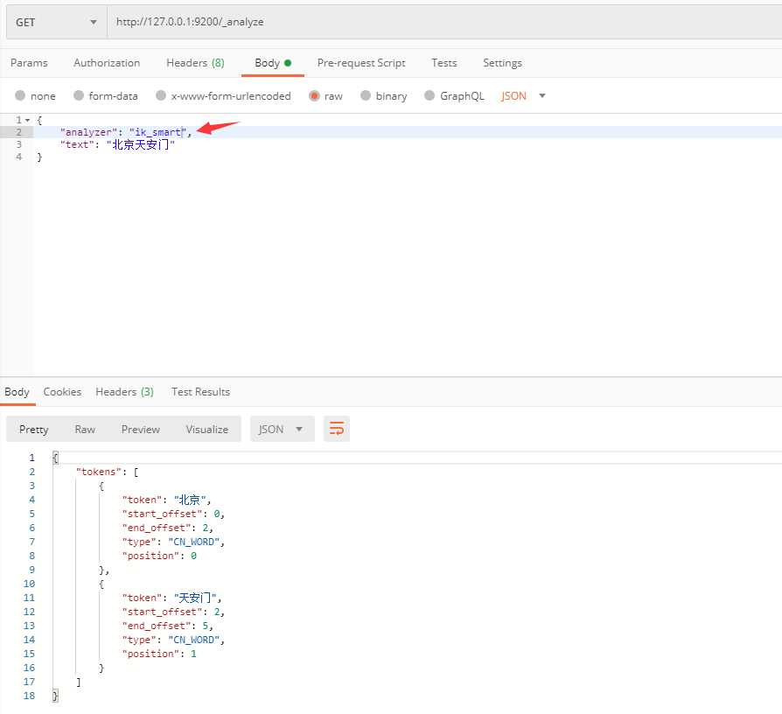
Task: Open the Pre-request Script tab
Action: 361,63
